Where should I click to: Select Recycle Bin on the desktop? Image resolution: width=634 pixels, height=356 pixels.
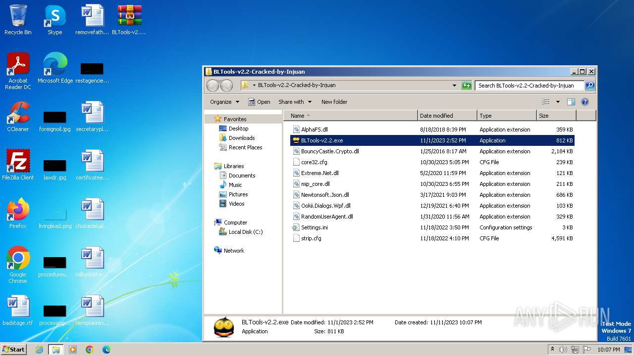(x=18, y=20)
